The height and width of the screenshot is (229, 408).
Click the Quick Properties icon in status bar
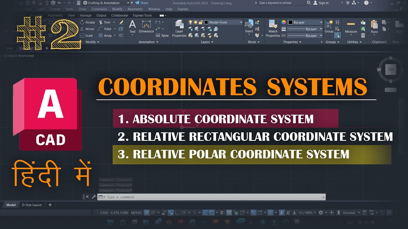point(365,213)
